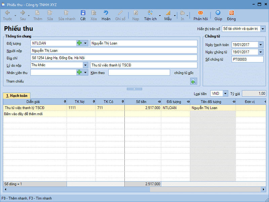Click the reason description field beside Lý do nộp
The image size is (269, 202).
[144, 65]
